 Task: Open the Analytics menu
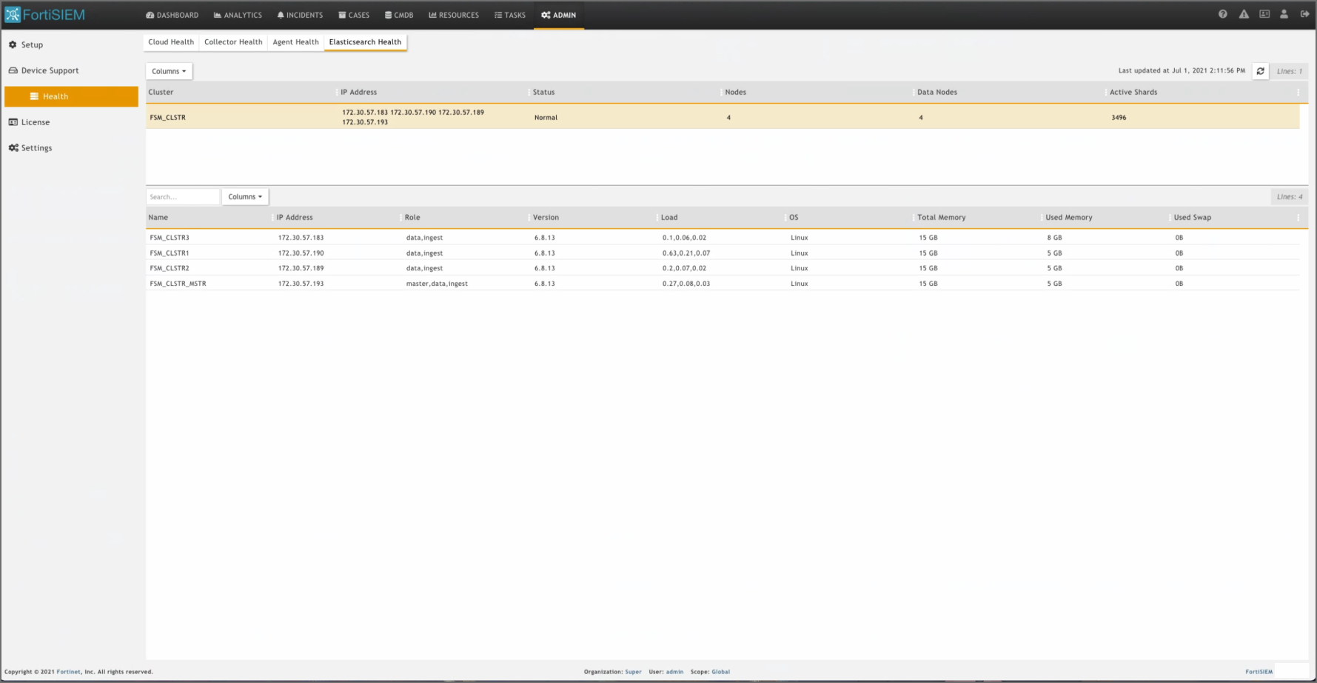pyautogui.click(x=238, y=15)
